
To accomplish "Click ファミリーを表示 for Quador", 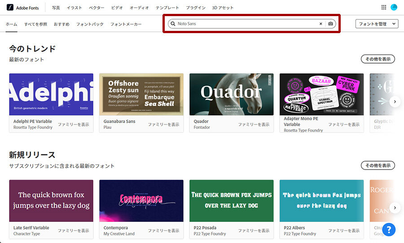I will point(254,124).
